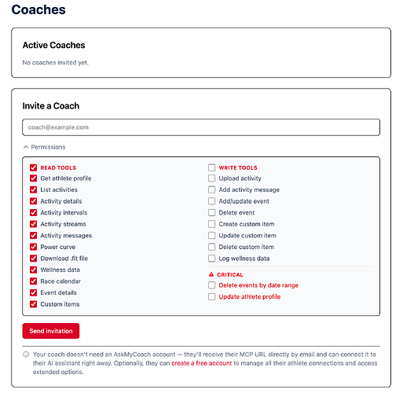The image size is (403, 393).
Task: Open the create a free account link
Action: [x=201, y=363]
